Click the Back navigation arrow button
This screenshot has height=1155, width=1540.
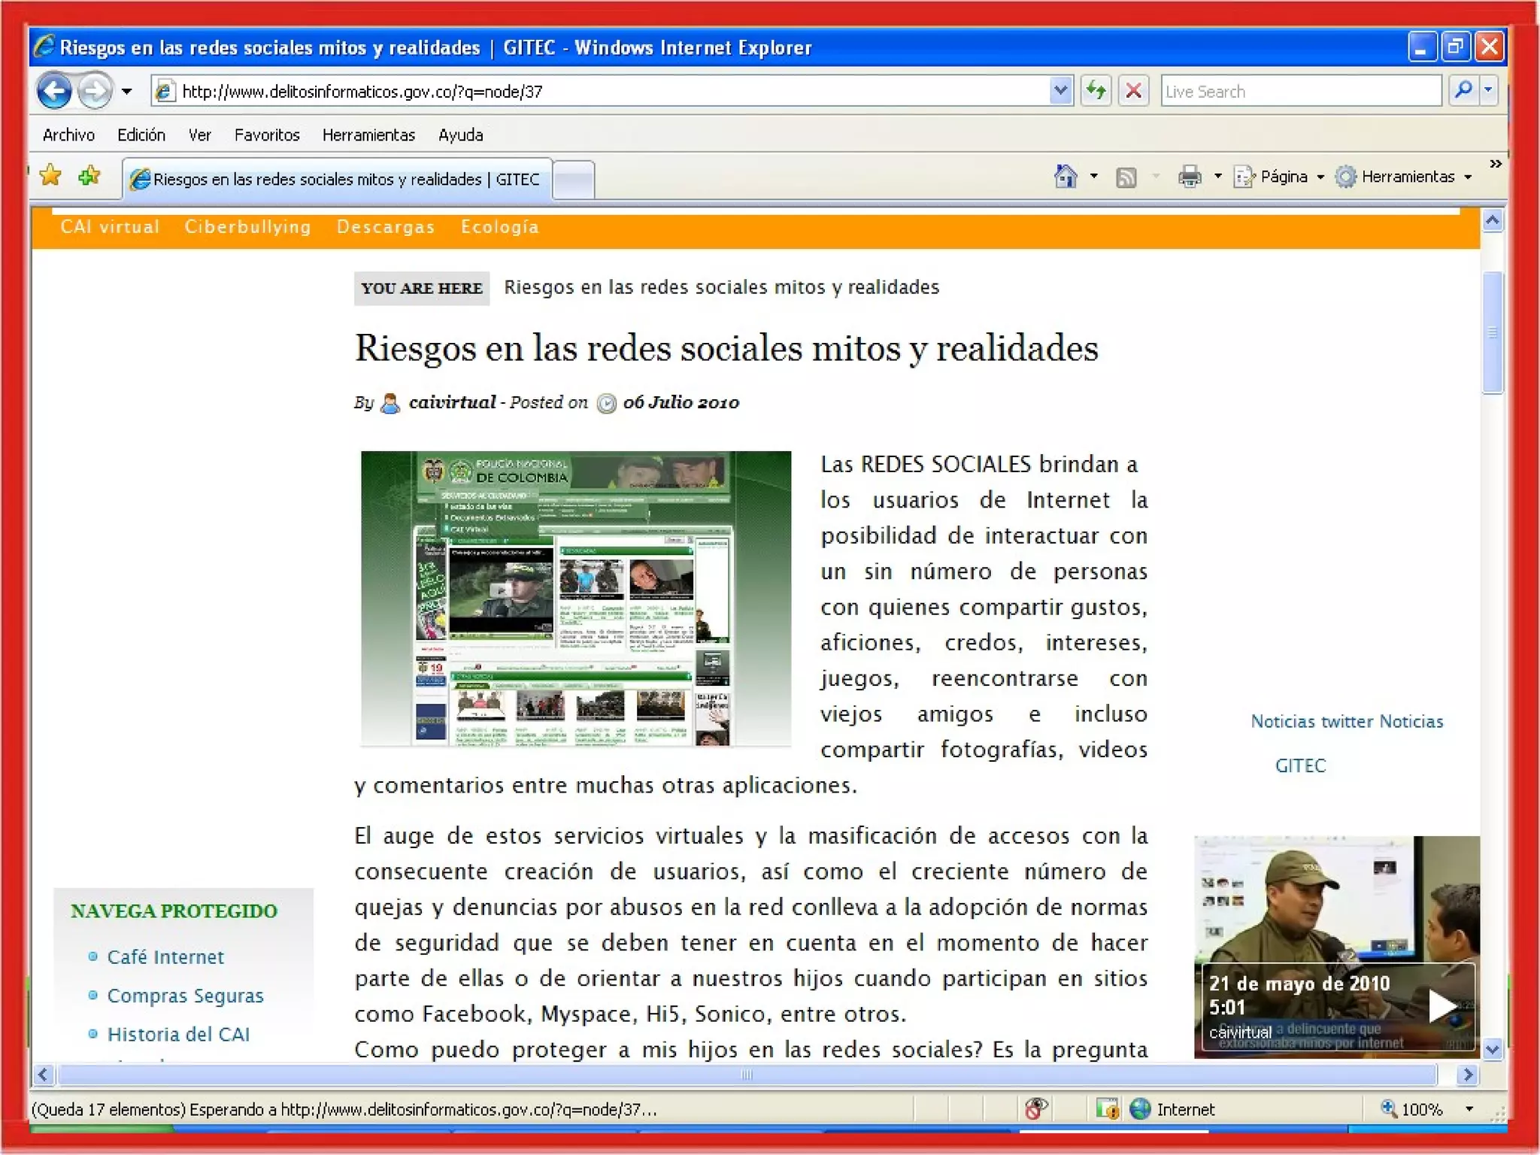pos(54,92)
